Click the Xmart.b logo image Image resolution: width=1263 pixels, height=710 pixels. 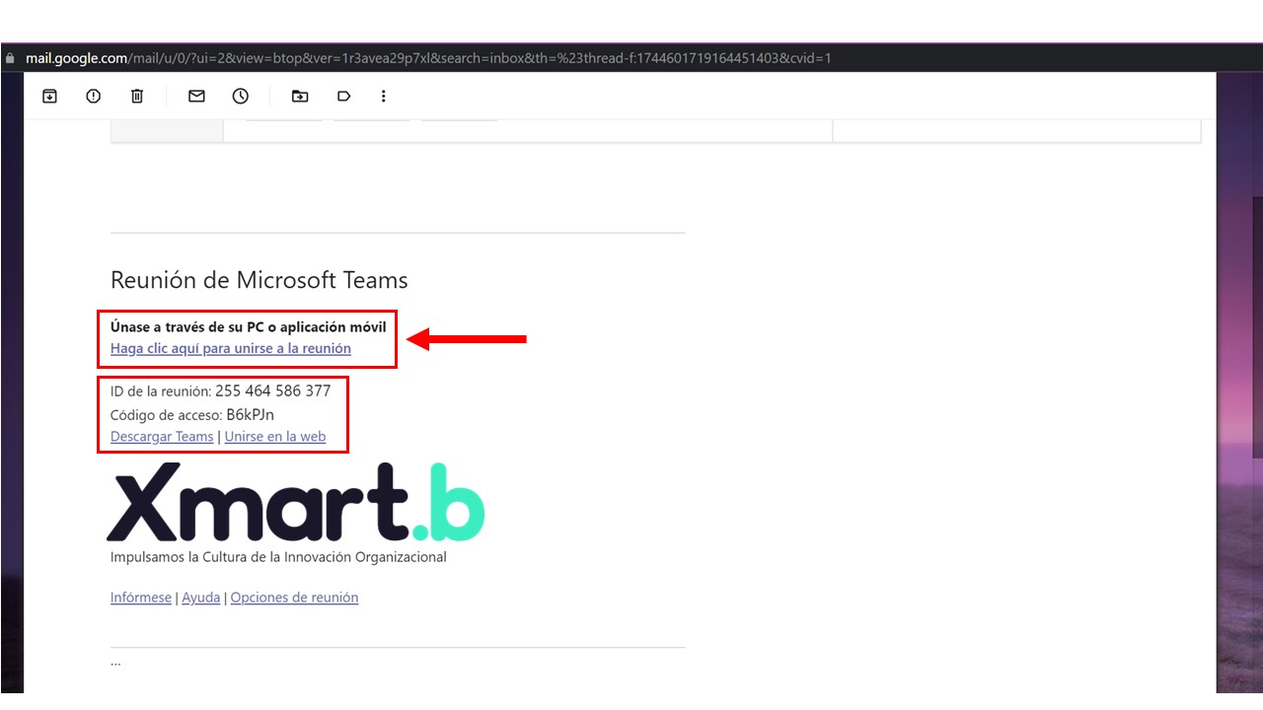pyautogui.click(x=296, y=502)
